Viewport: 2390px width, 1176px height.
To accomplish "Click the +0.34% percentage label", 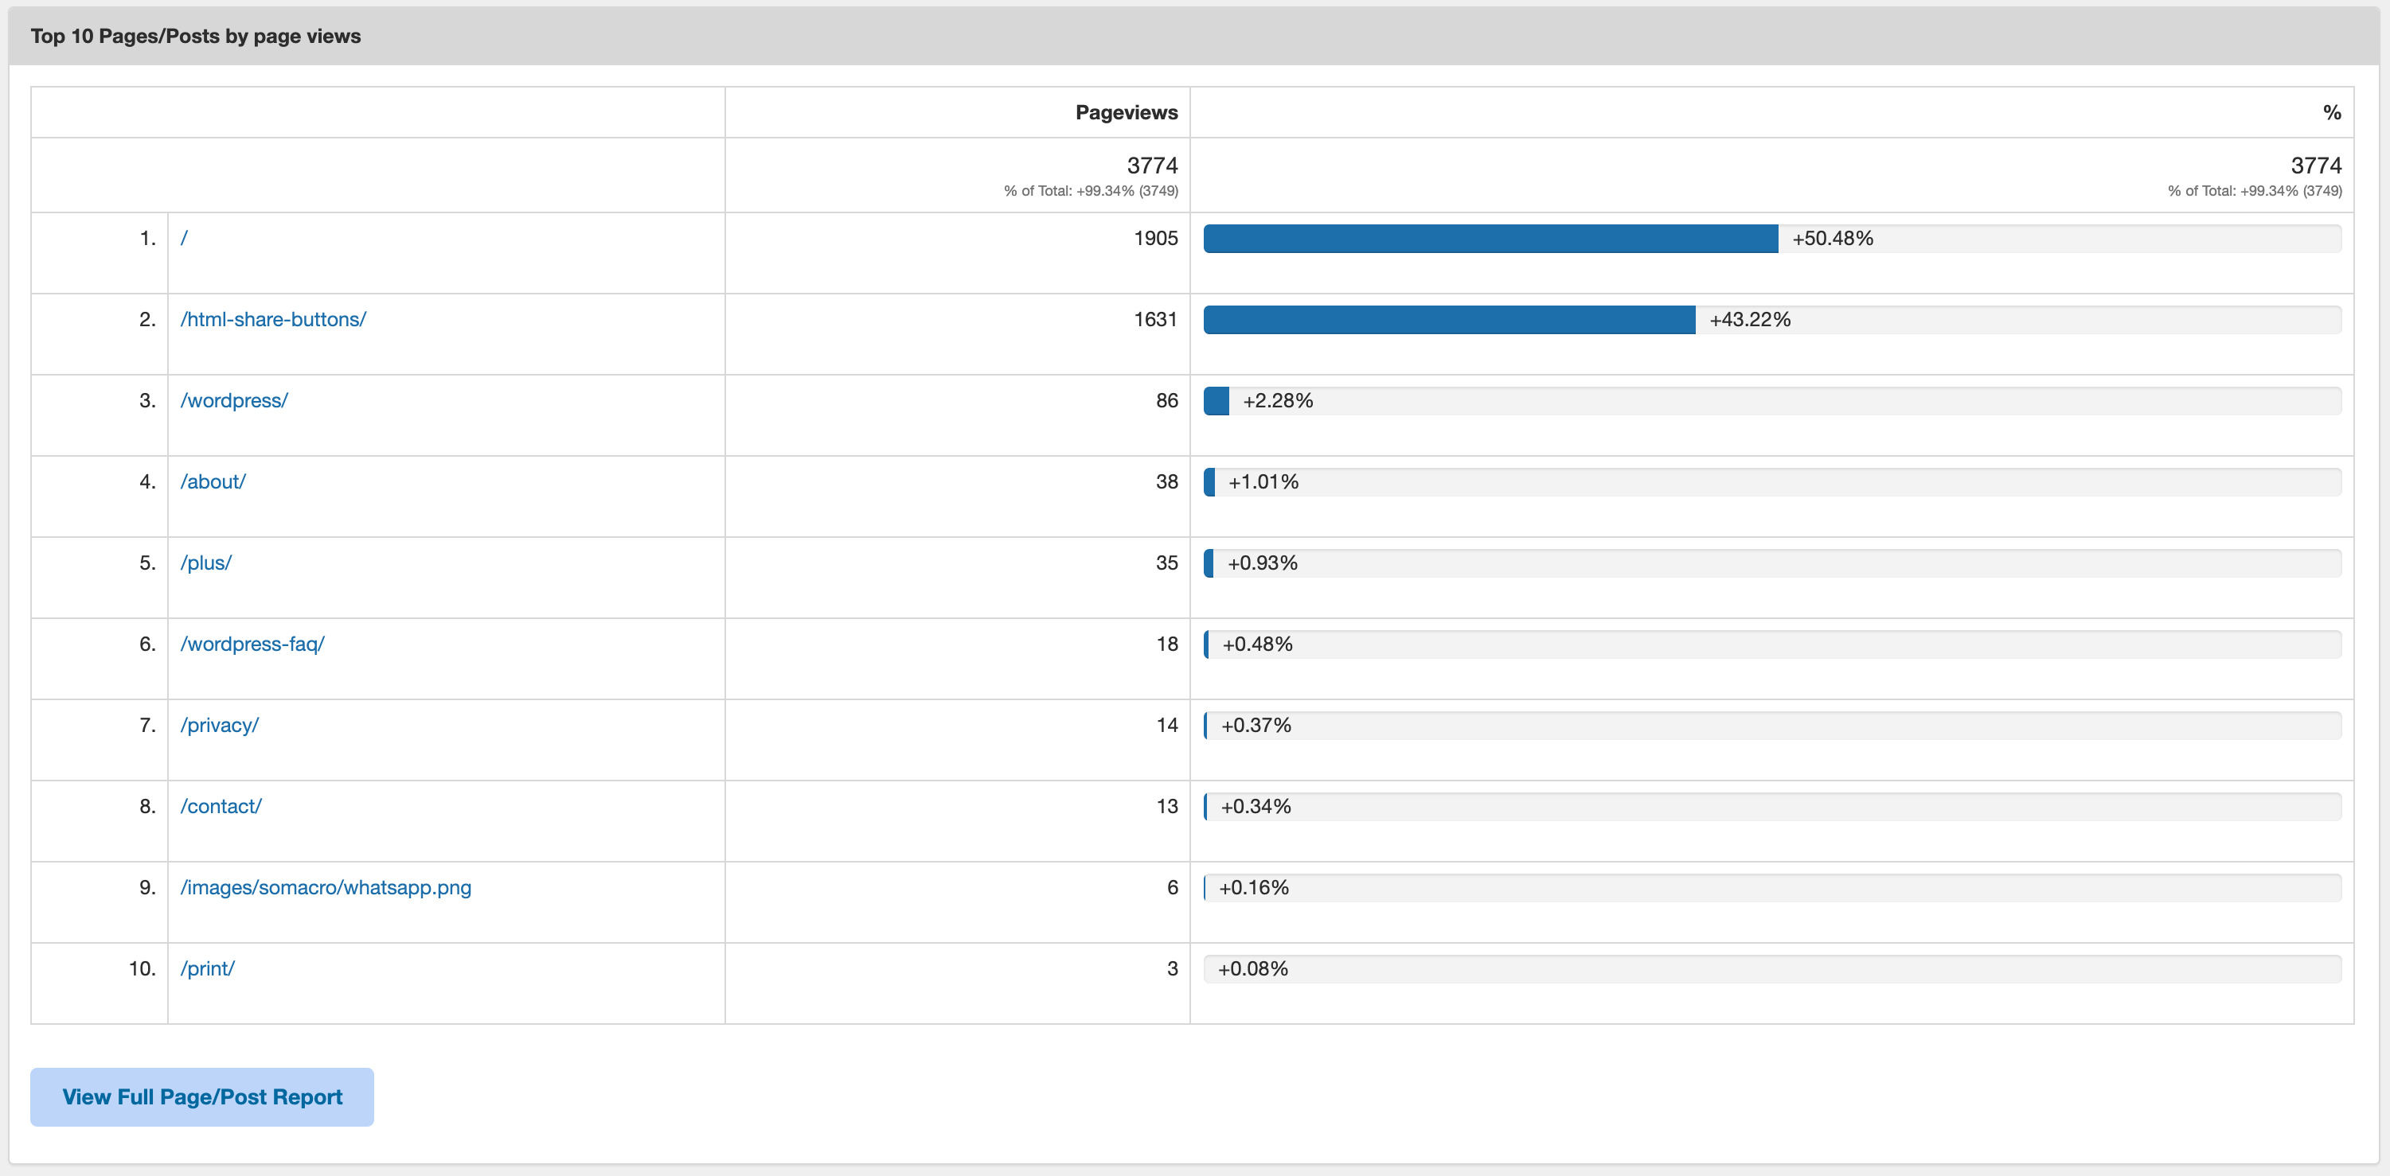I will [1256, 806].
